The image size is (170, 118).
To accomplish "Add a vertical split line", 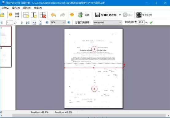I will 34,15.
